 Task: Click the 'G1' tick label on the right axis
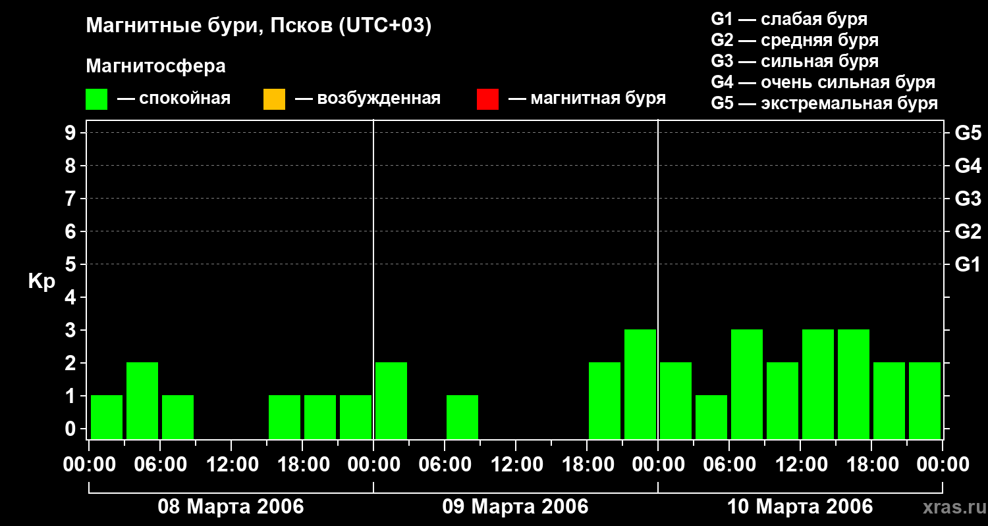[x=968, y=264]
